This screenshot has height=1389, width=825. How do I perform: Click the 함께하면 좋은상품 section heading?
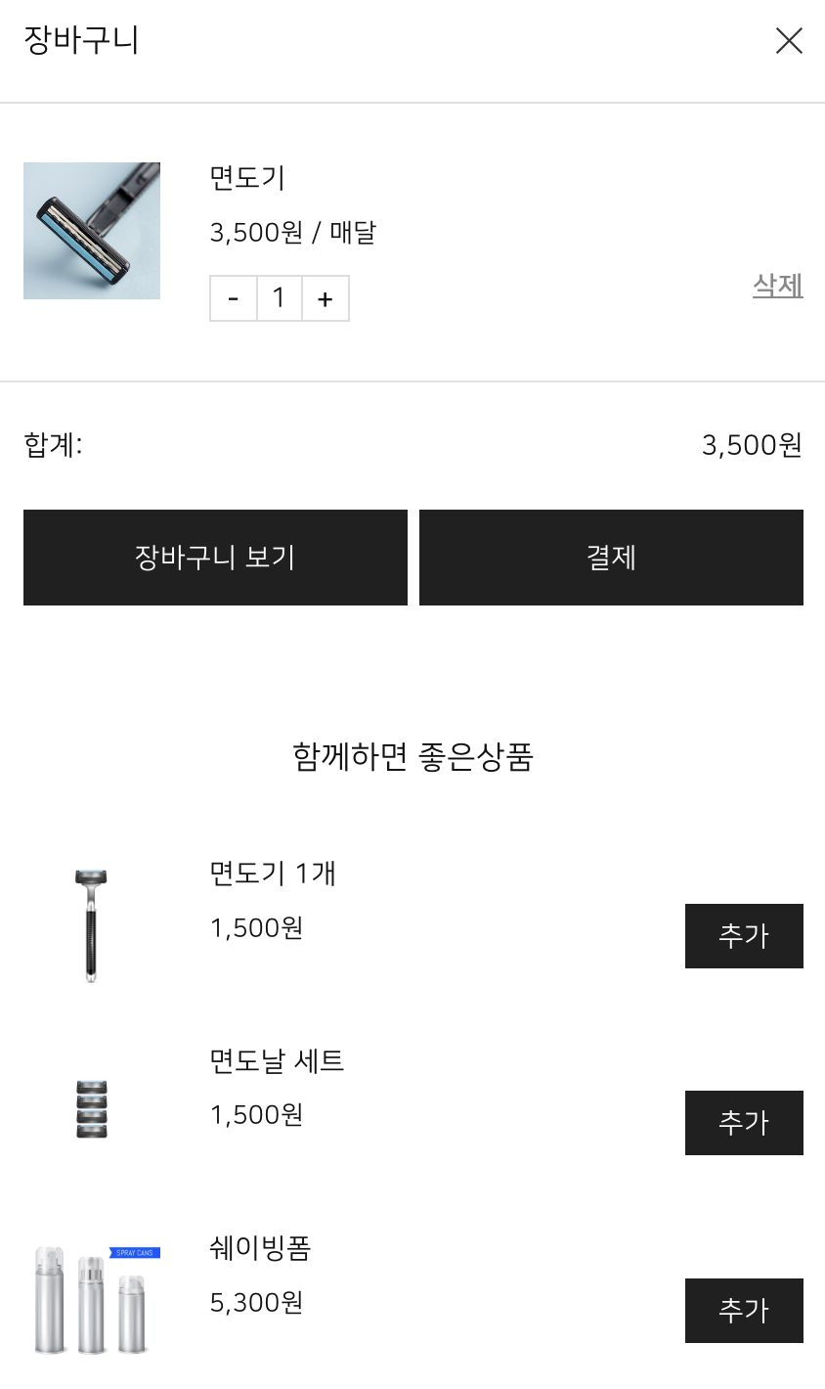click(412, 757)
